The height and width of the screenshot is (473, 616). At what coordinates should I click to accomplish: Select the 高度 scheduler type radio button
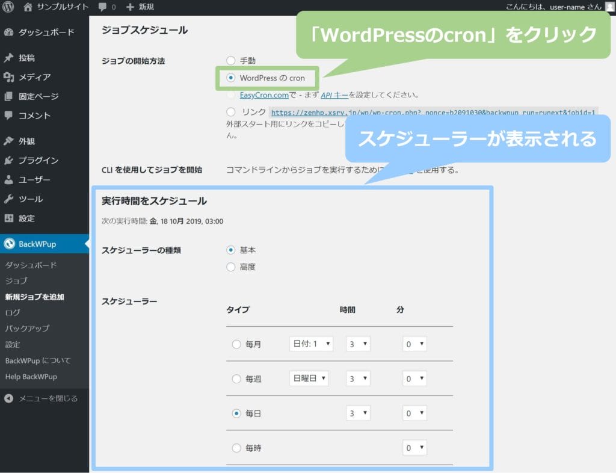point(231,267)
